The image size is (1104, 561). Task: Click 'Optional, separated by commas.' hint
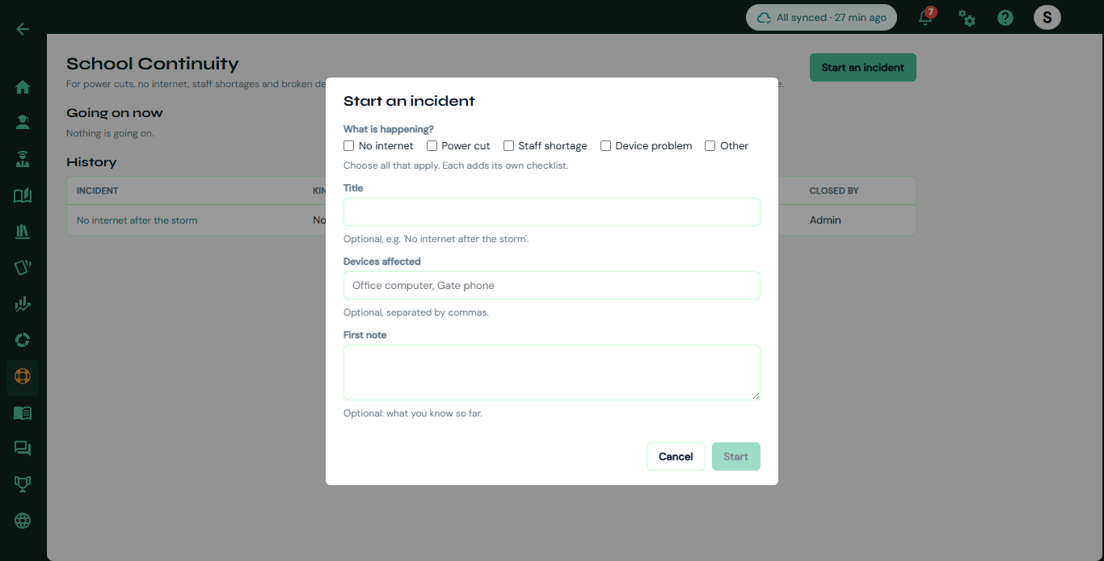pyautogui.click(x=416, y=312)
